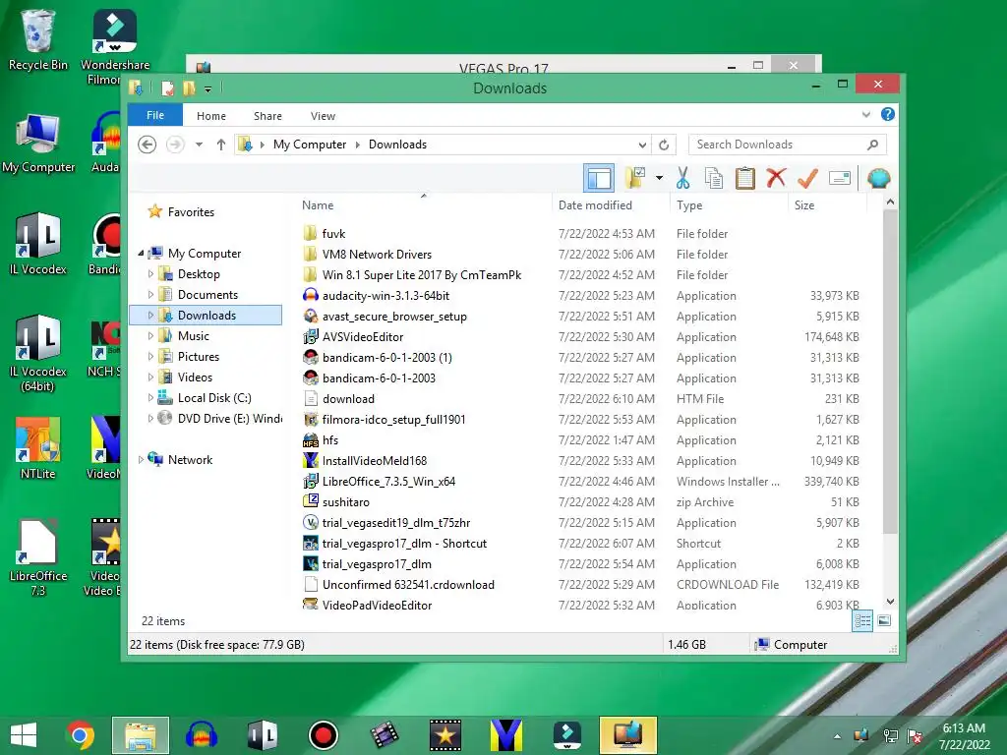This screenshot has height=755, width=1007.
Task: Click the globe shell icon in toolbar
Action: (878, 178)
